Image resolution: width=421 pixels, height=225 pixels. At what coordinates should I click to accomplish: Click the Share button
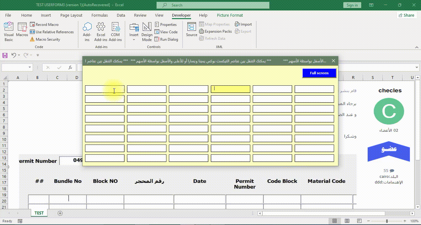[406, 15]
